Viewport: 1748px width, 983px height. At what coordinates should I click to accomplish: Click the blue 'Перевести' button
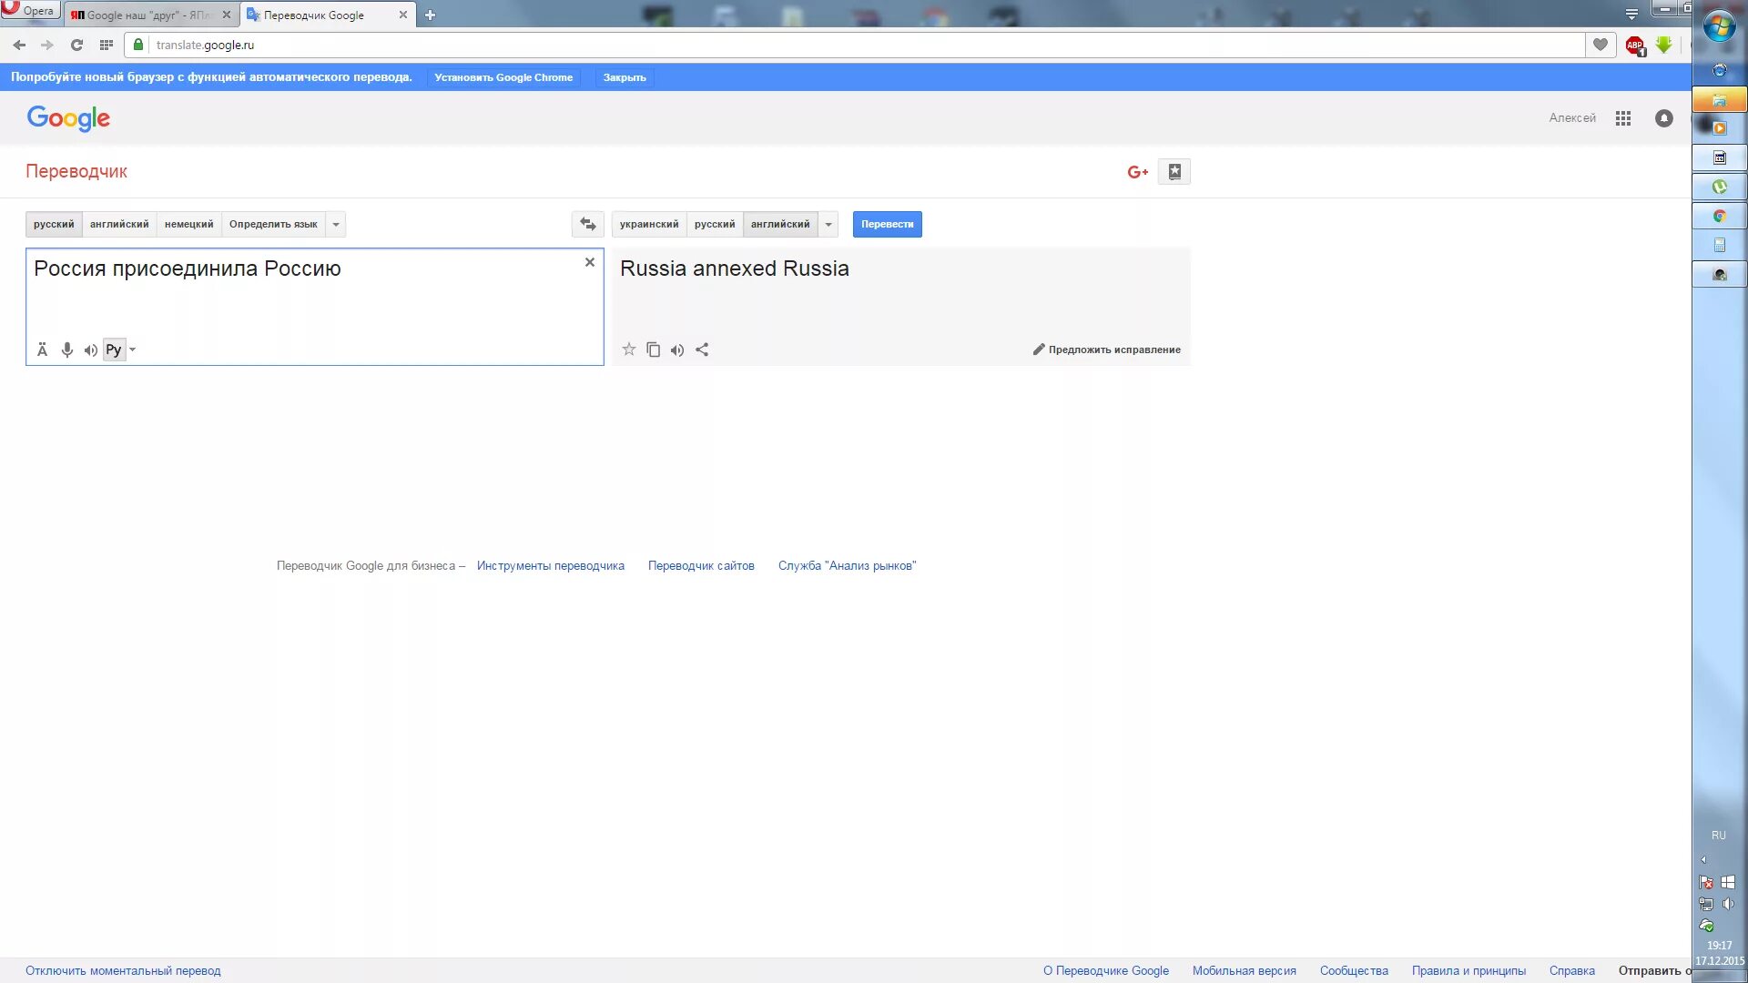(x=888, y=224)
